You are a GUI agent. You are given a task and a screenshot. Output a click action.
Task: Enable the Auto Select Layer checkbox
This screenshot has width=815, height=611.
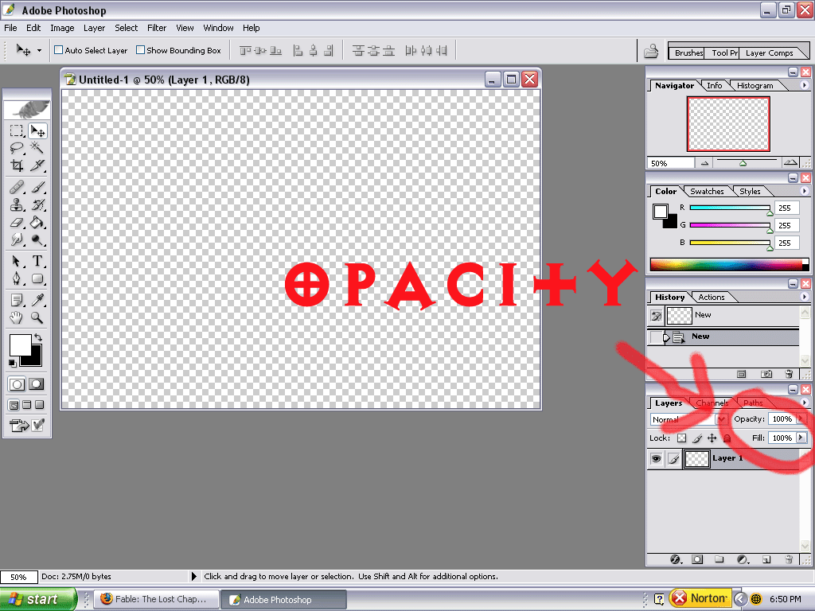[x=58, y=50]
